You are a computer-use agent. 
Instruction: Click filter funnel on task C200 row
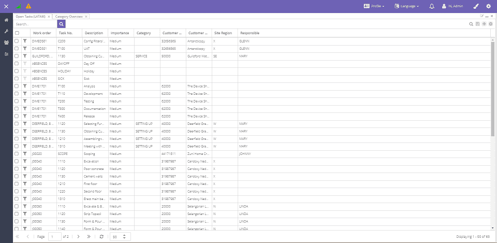click(25, 41)
